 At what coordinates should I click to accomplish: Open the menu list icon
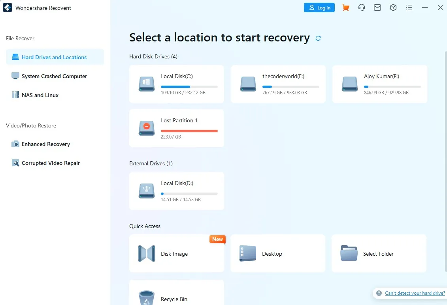click(x=409, y=7)
